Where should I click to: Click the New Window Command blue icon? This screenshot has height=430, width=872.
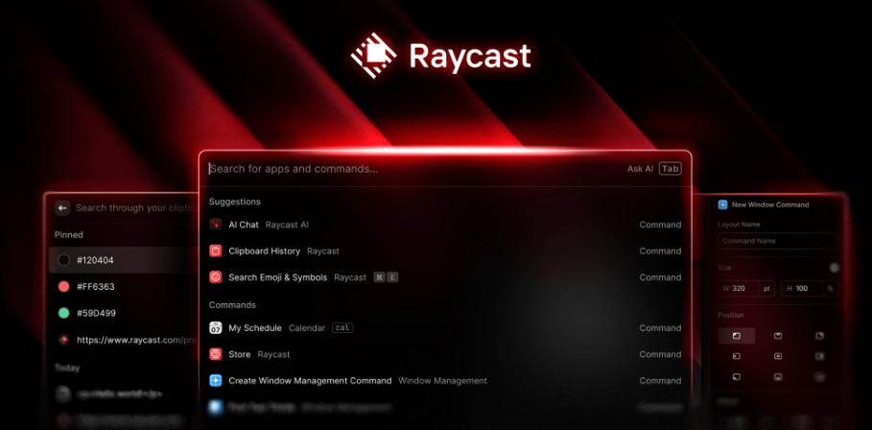click(722, 204)
